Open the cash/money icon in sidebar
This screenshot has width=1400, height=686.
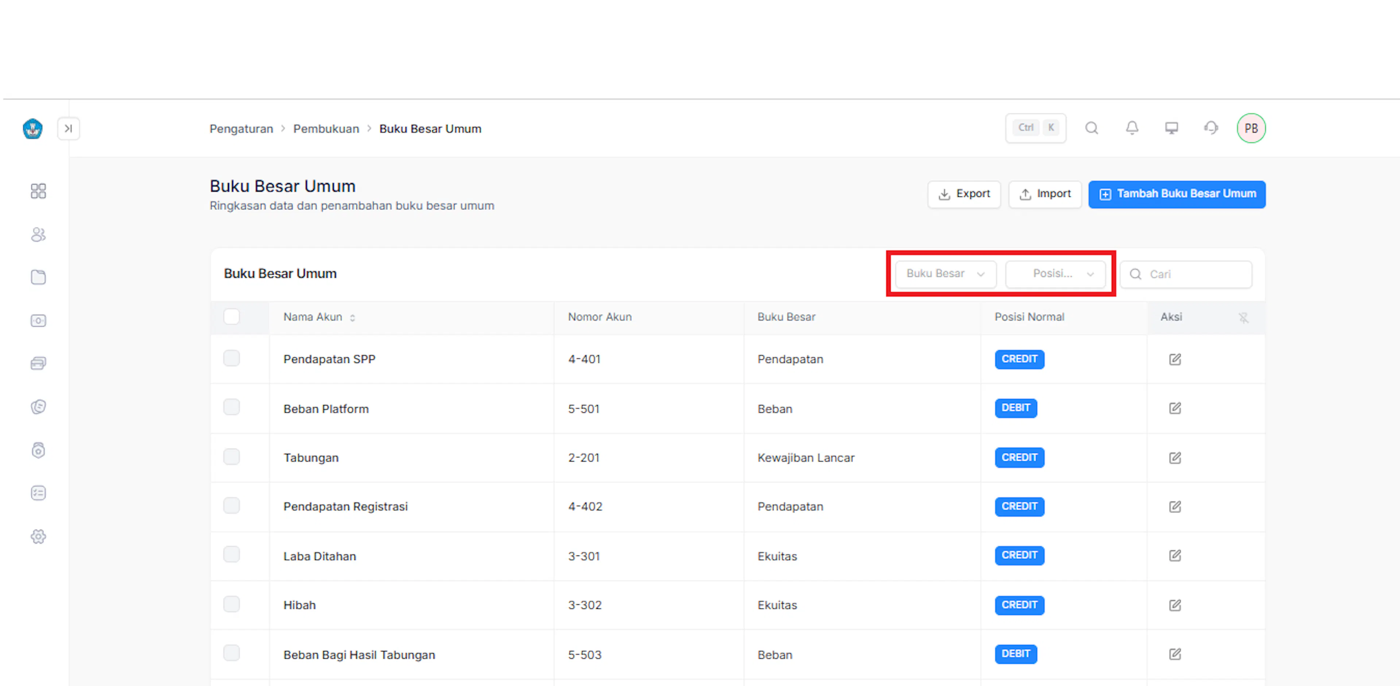38,321
